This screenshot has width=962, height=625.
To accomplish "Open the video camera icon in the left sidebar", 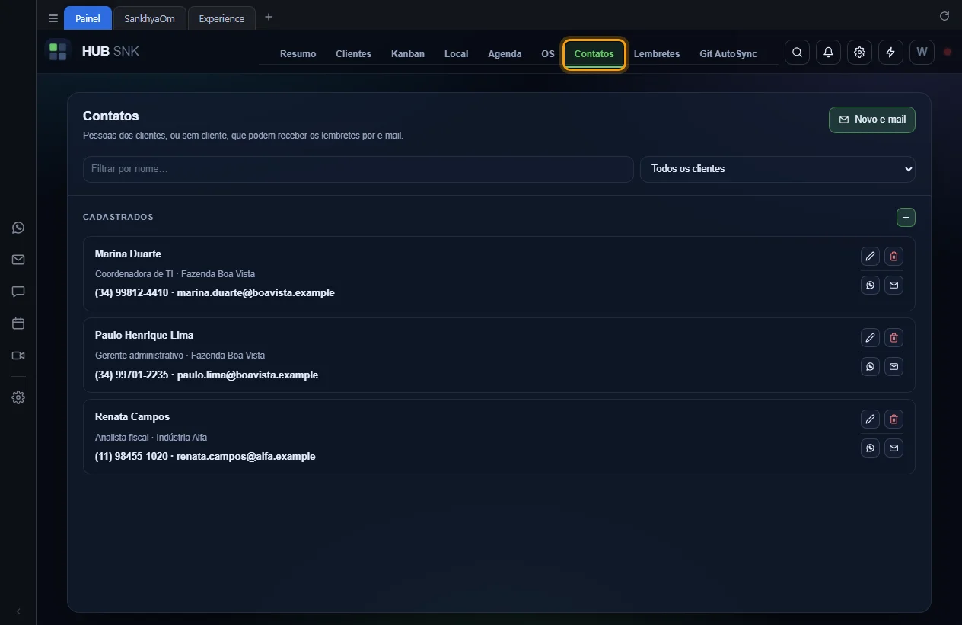I will [x=18, y=356].
